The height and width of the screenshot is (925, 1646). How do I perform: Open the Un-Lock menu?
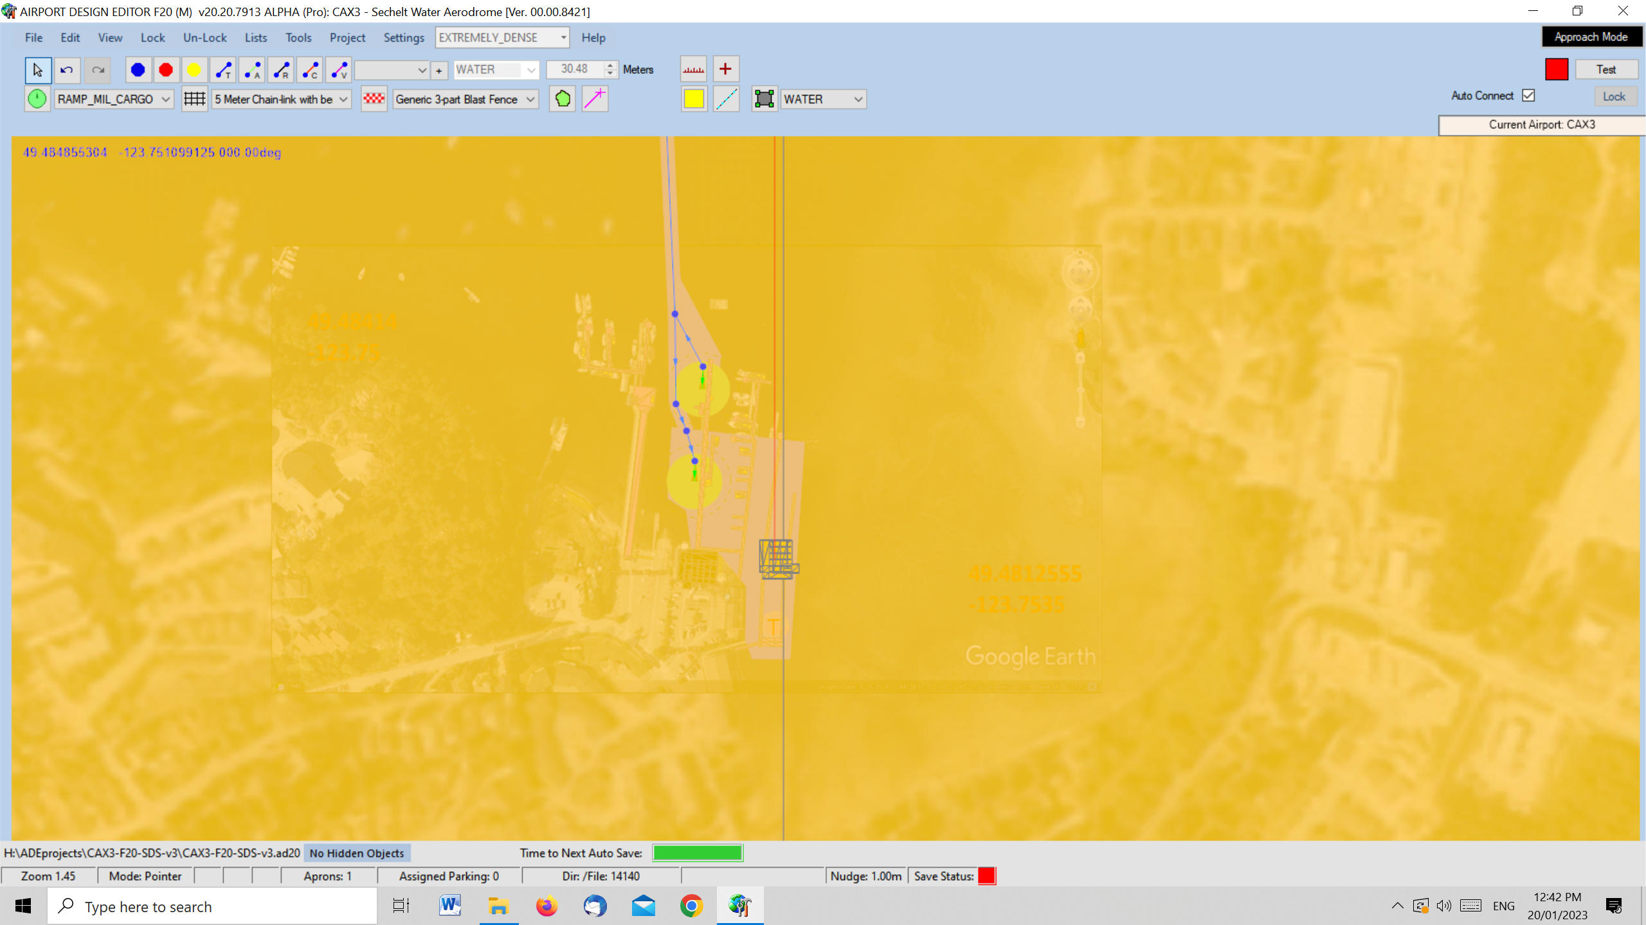[x=204, y=38]
